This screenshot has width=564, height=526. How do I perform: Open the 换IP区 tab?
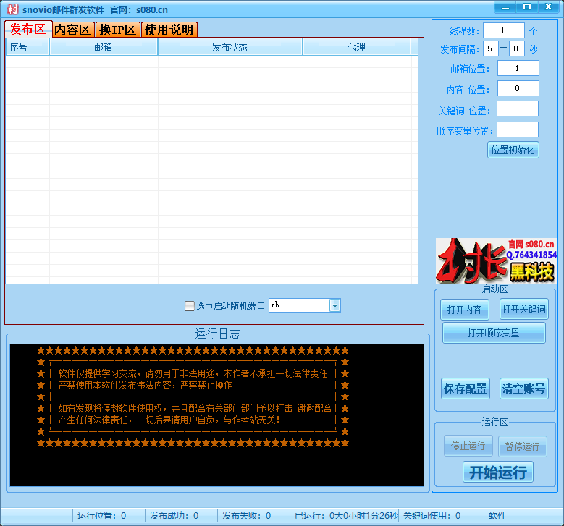tap(117, 30)
